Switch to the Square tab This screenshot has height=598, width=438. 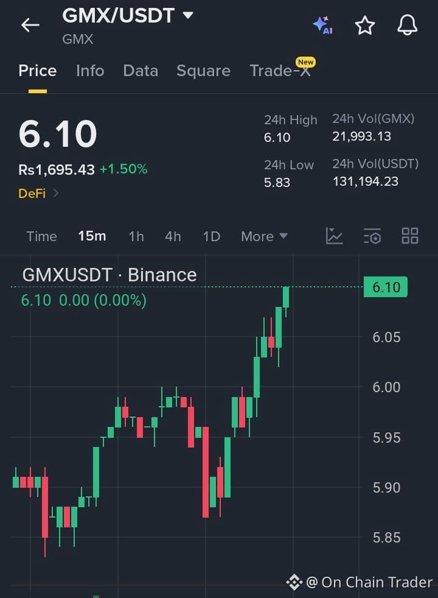(203, 71)
